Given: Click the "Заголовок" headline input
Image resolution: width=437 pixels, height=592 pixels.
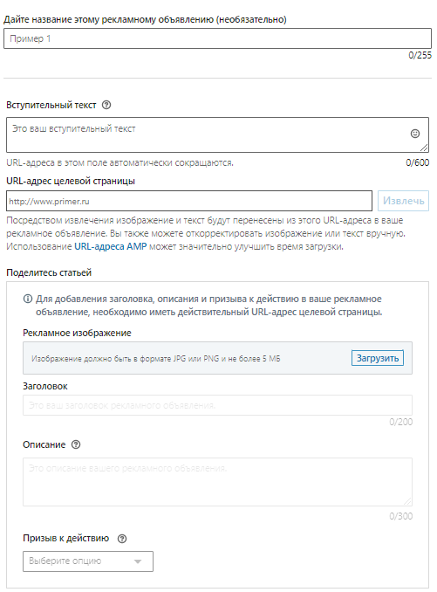Looking at the screenshot, I should tap(217, 405).
